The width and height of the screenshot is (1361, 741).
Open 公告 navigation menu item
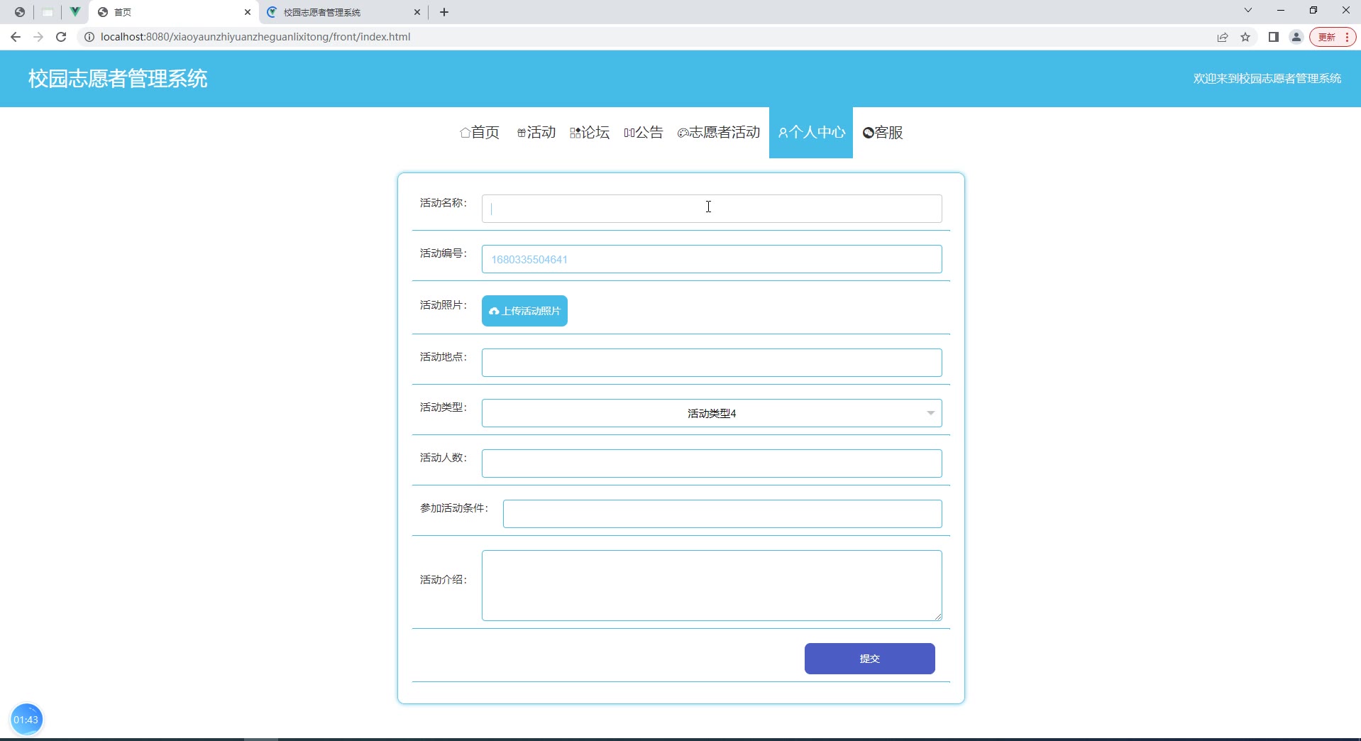tap(644, 132)
